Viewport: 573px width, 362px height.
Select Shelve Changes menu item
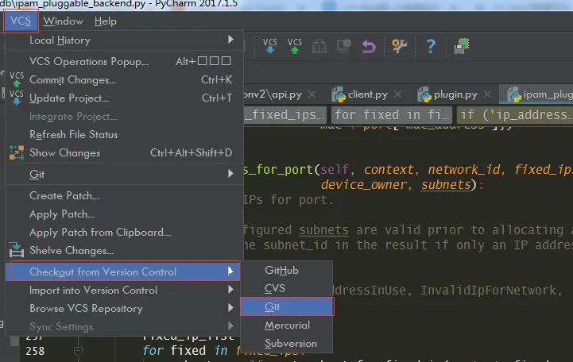pos(124,250)
